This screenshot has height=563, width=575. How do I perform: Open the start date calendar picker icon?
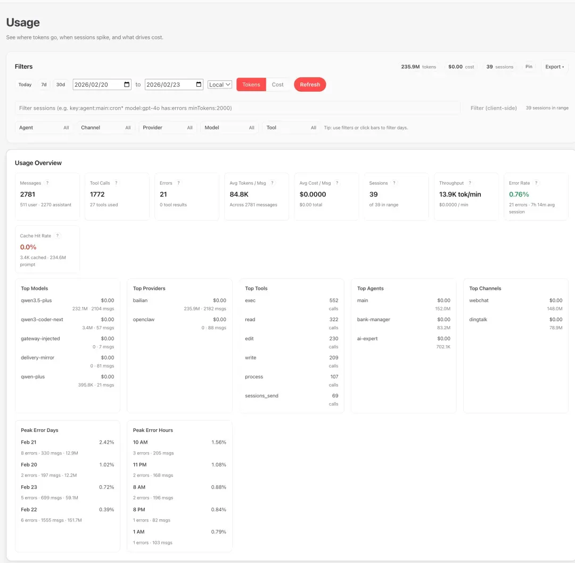(127, 84)
